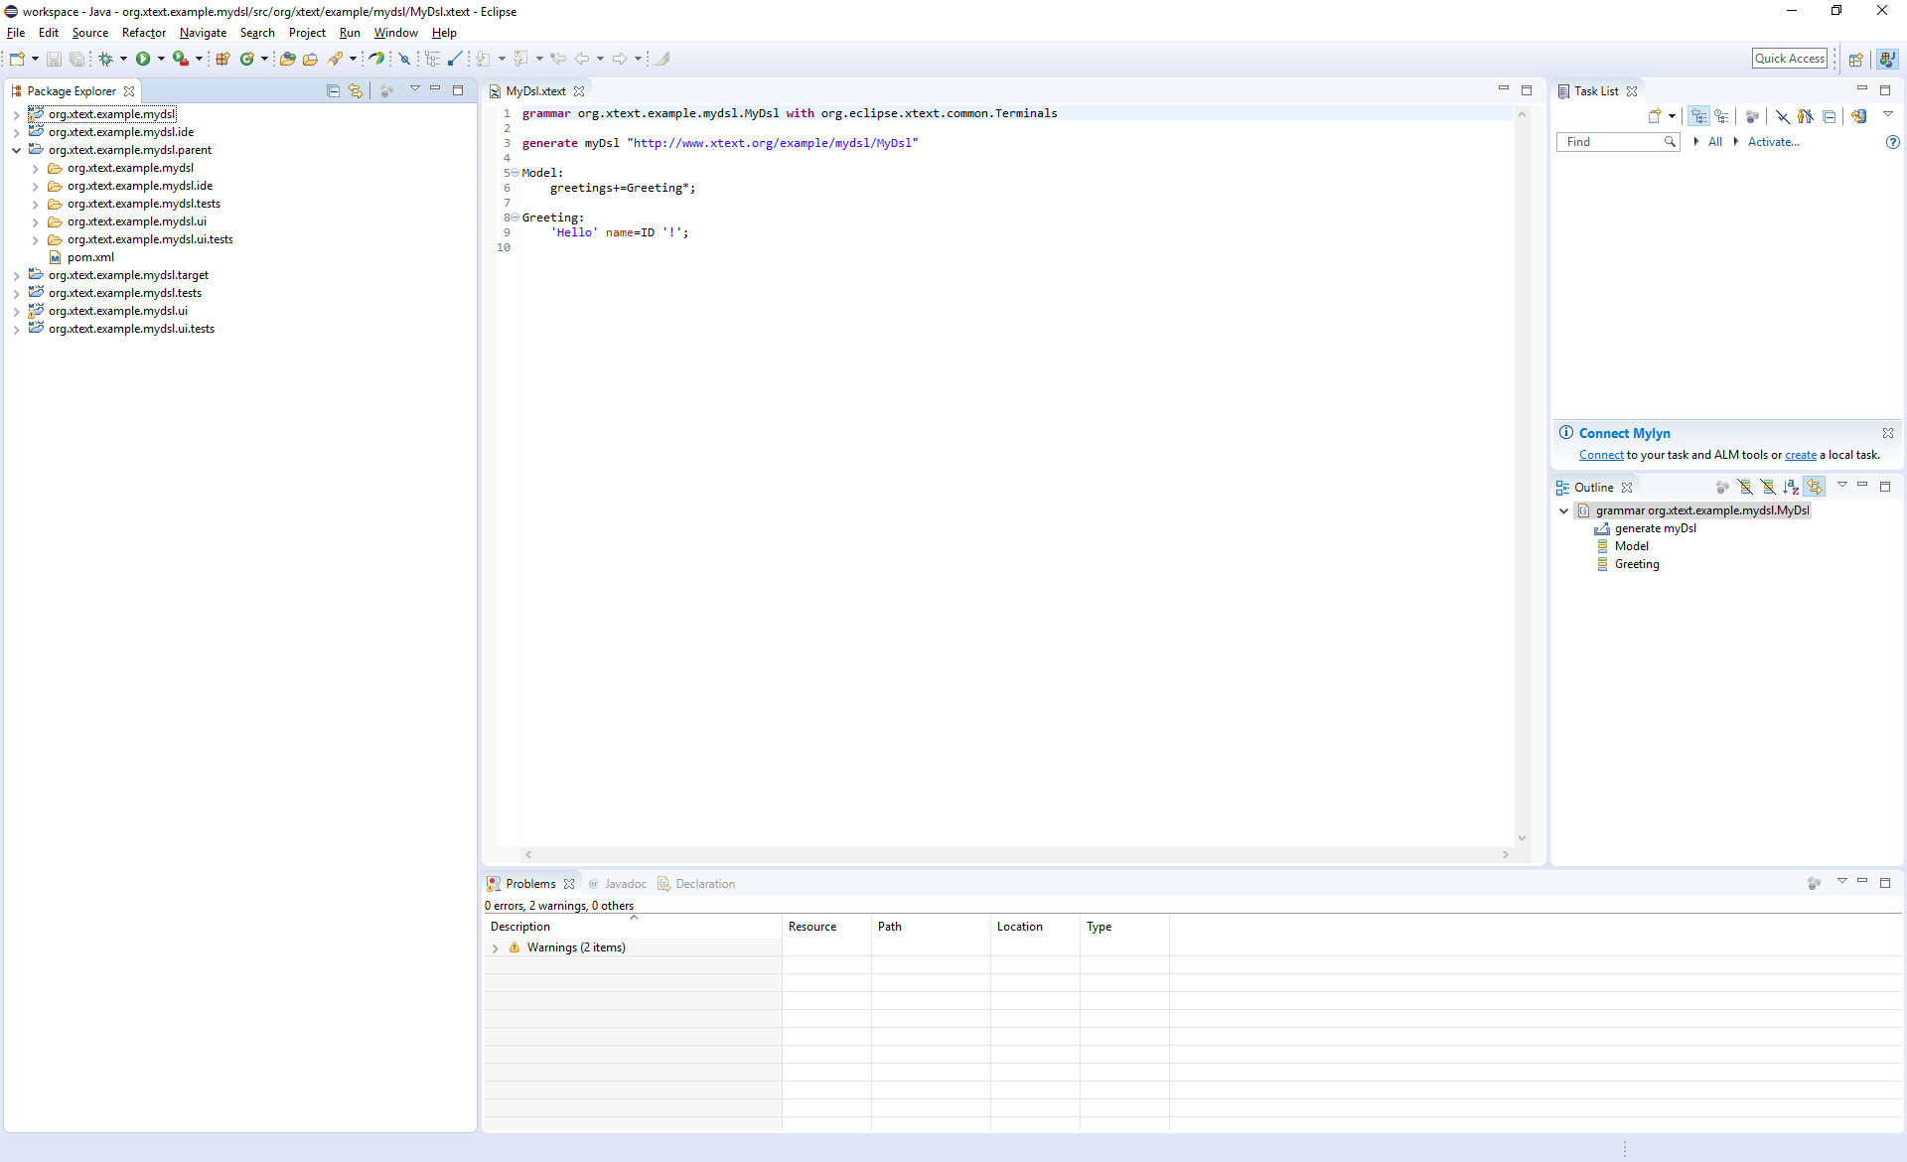Launch the Debug bug icon
This screenshot has width=1907, height=1162.
tap(105, 59)
